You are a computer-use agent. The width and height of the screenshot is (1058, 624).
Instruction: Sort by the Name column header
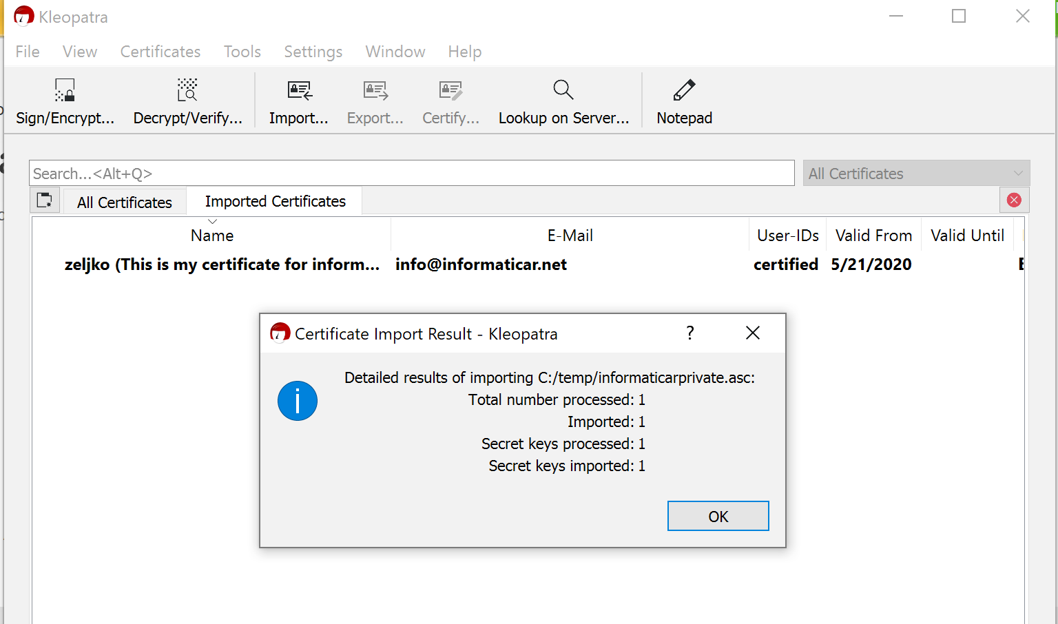tap(212, 235)
